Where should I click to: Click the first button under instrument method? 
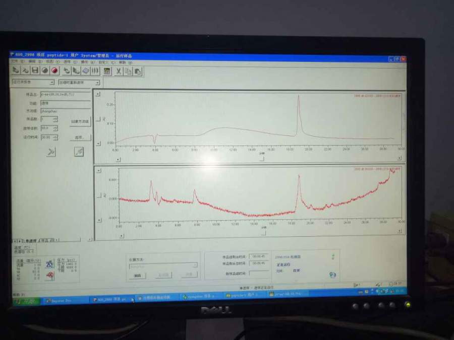[137, 276]
